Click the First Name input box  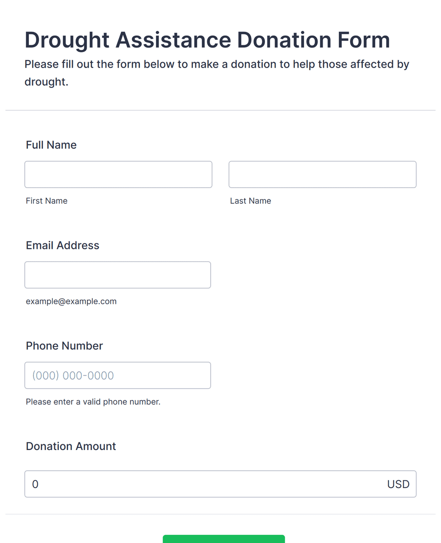118,175
